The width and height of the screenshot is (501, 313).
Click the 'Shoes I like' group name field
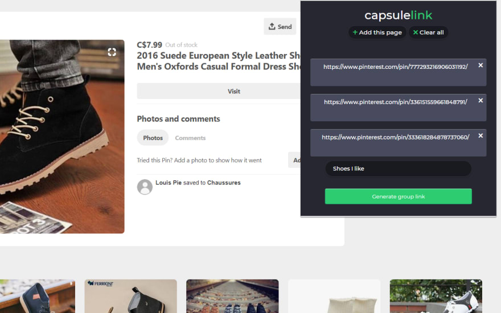point(398,168)
